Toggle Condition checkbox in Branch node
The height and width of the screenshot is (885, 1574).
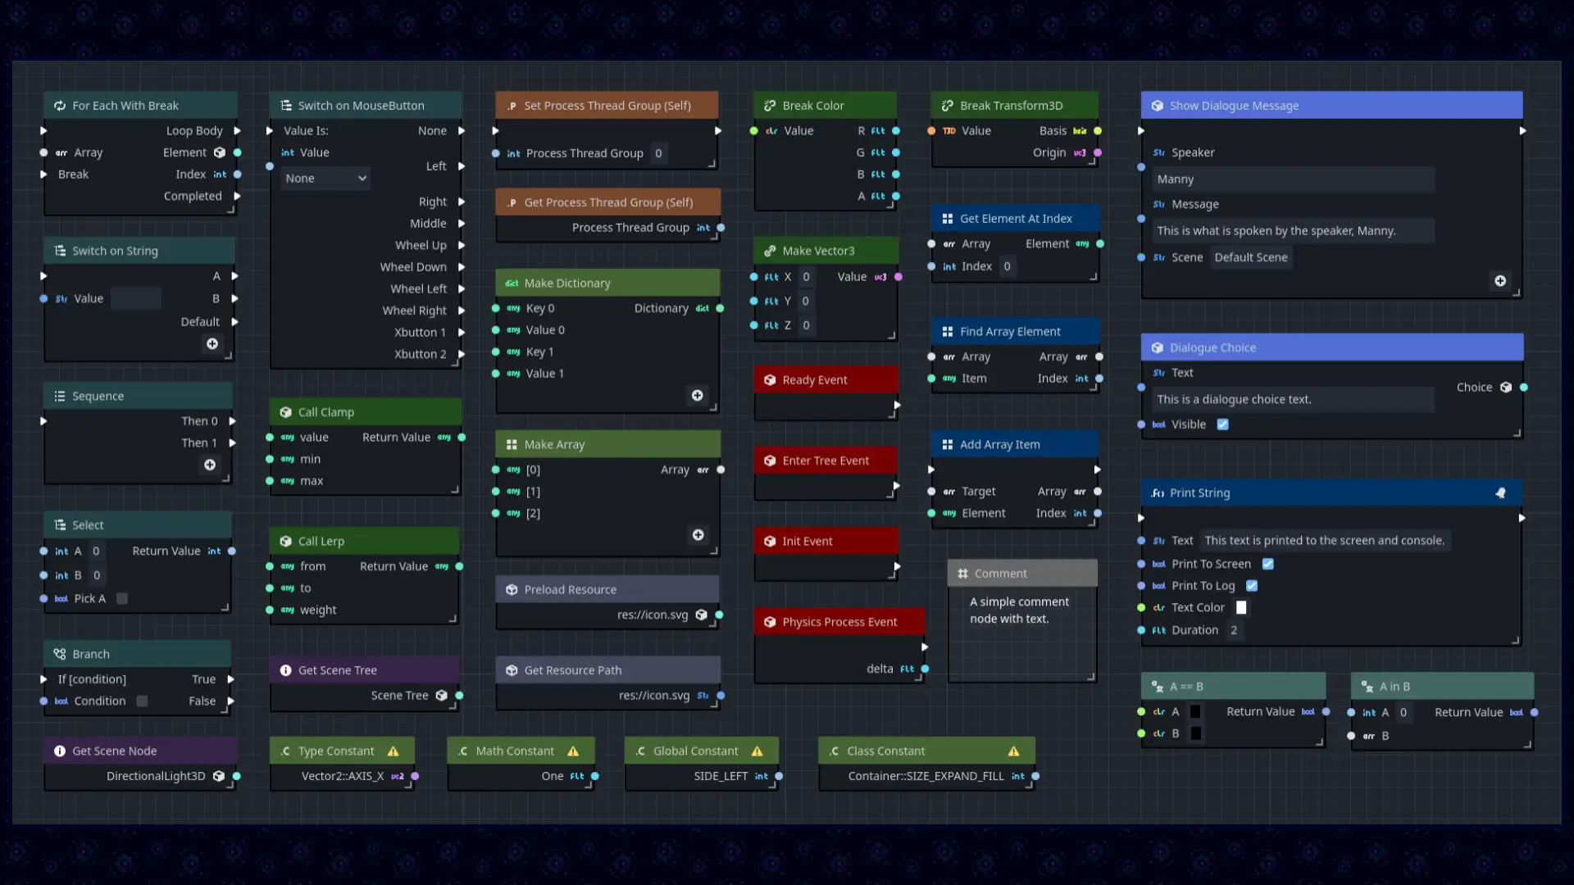coord(142,701)
